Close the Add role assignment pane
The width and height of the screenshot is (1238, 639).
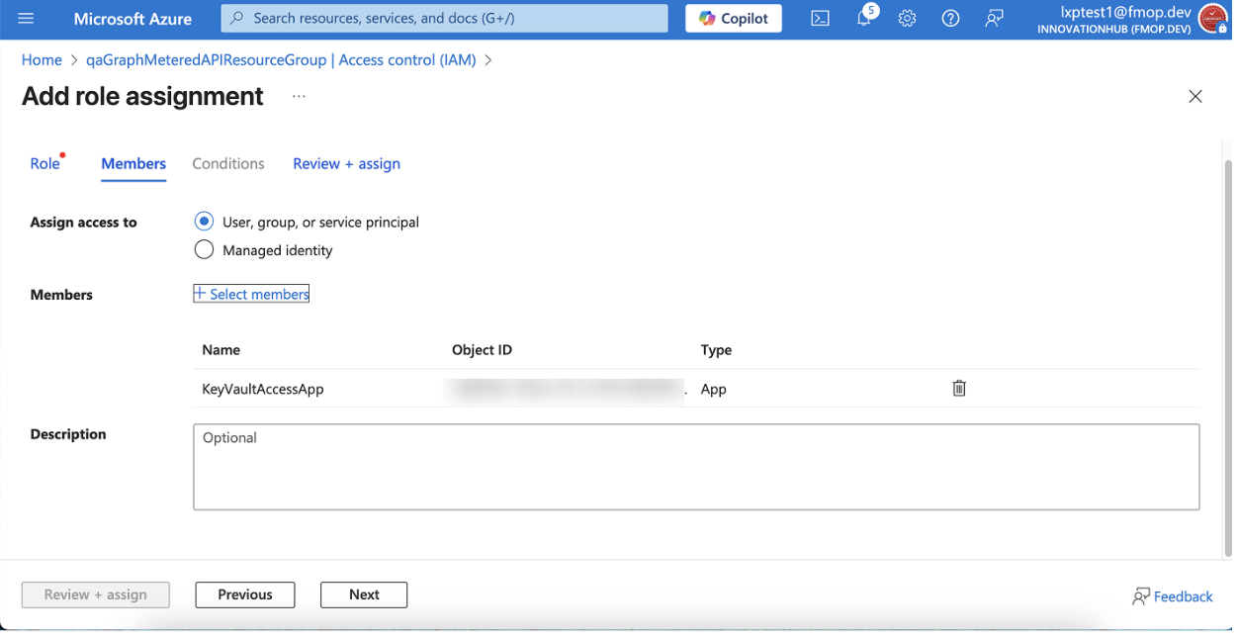pyautogui.click(x=1194, y=96)
